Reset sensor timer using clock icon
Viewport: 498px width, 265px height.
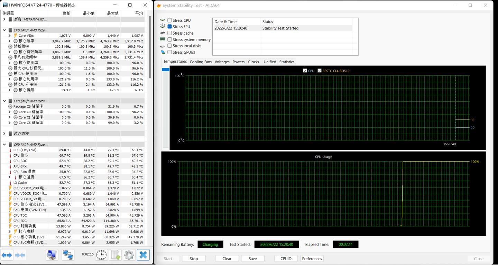101,255
